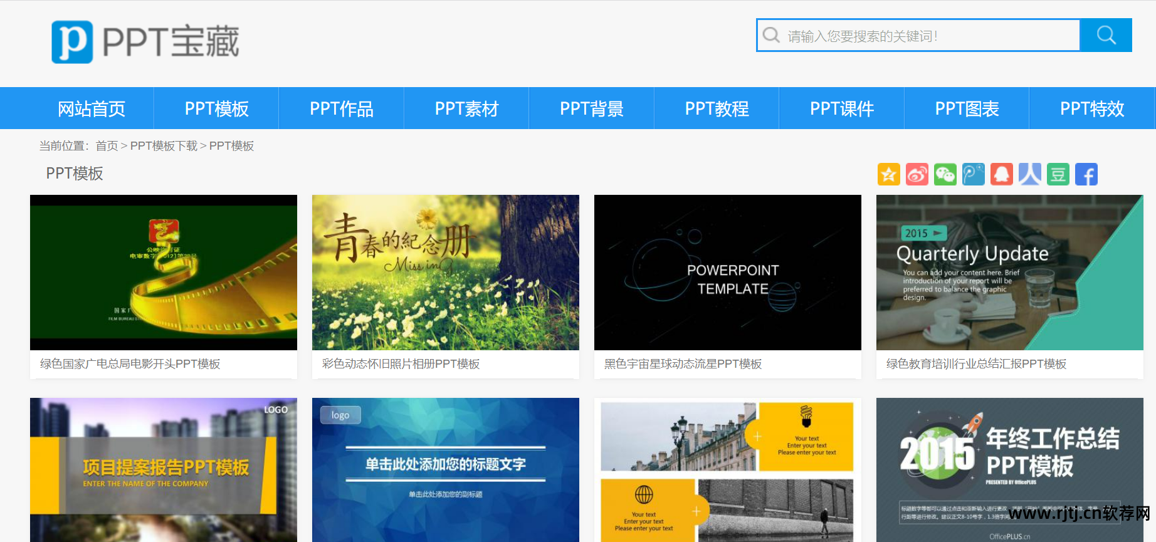Open PPT作品 navigation item

(x=342, y=108)
